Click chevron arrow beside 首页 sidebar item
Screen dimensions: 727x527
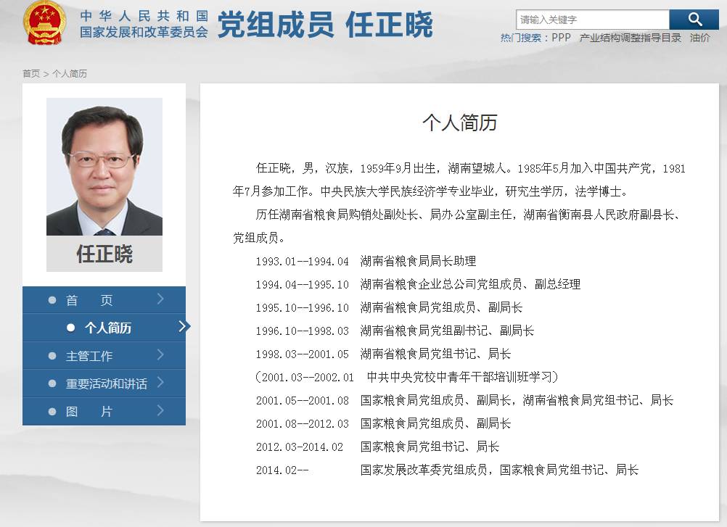(160, 299)
